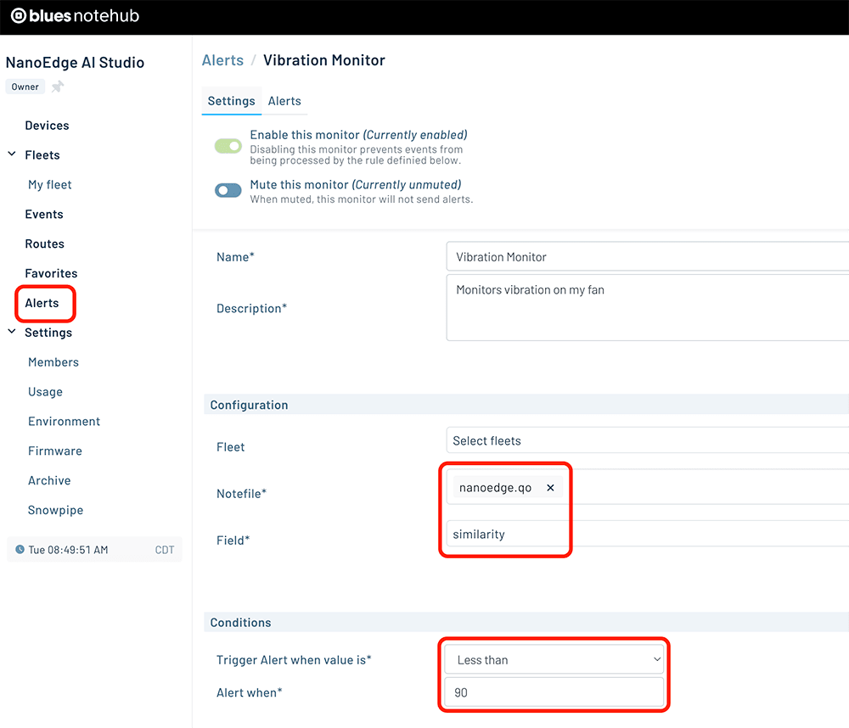849x728 pixels.
Task: Open Routes in the sidebar
Action: pos(44,244)
